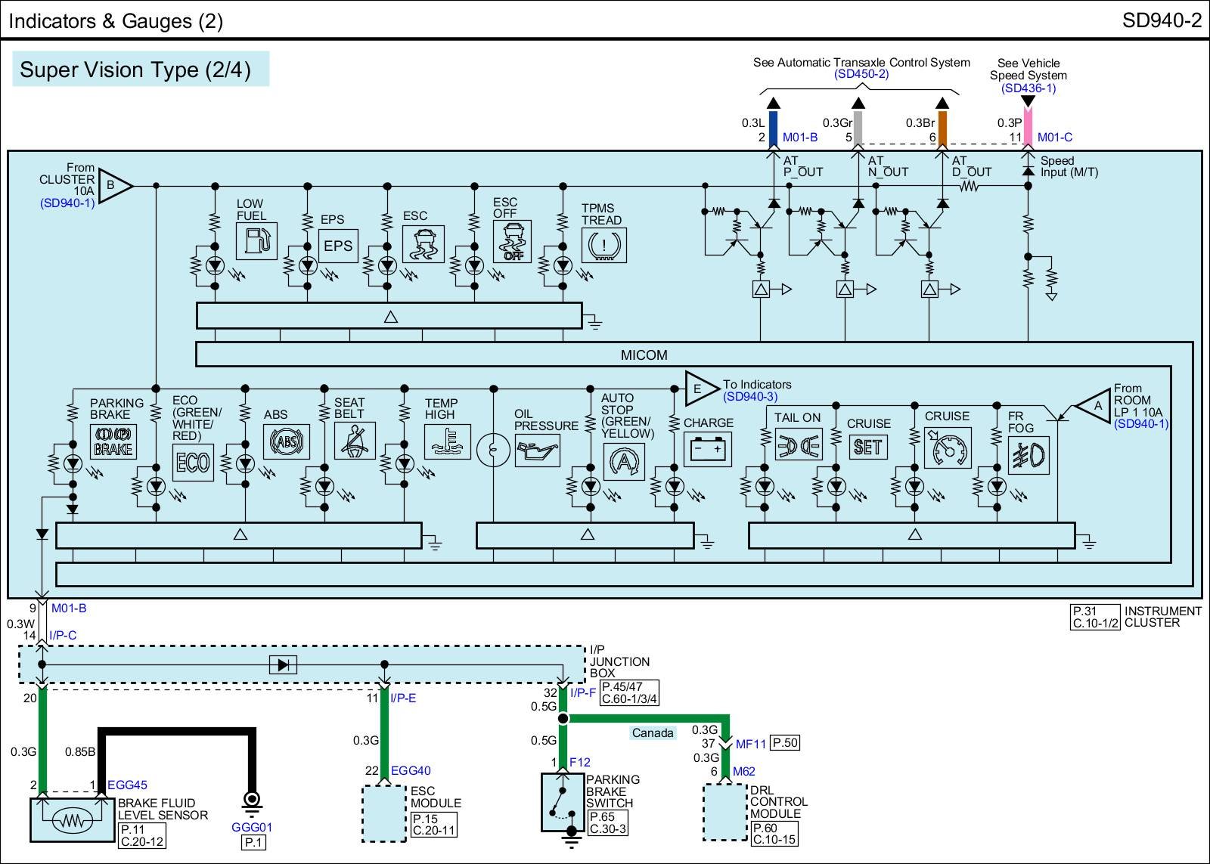Open the SD436-1 vehicle speed link

coord(1028,88)
